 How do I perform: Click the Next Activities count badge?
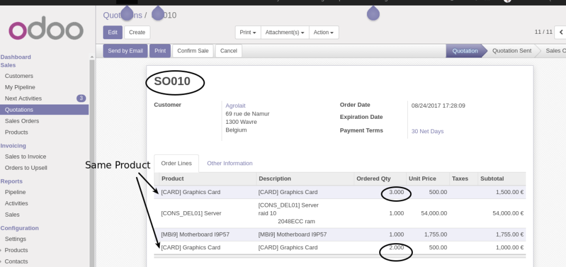81,98
